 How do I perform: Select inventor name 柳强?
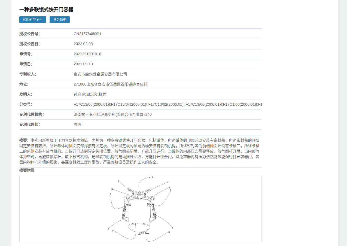pyautogui.click(x=102, y=95)
